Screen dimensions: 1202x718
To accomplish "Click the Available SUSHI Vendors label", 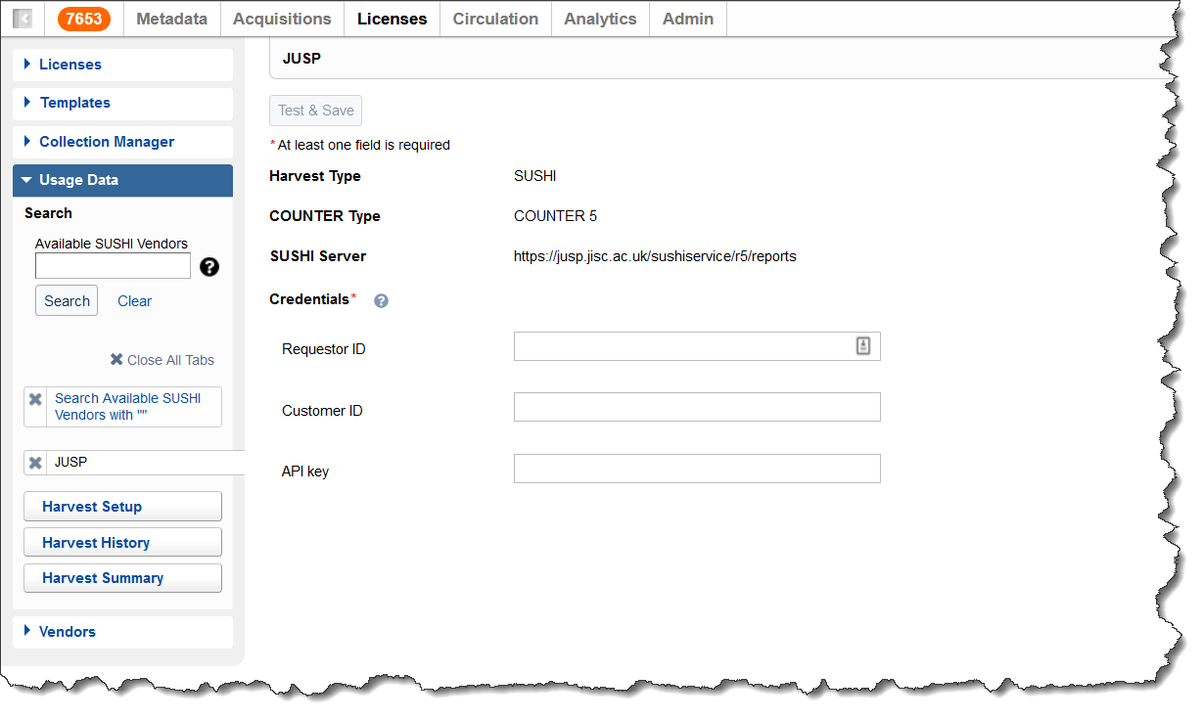I will 112,244.
